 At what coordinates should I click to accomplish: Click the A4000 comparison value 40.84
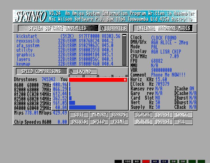pyautogui.click(x=61, y=107)
